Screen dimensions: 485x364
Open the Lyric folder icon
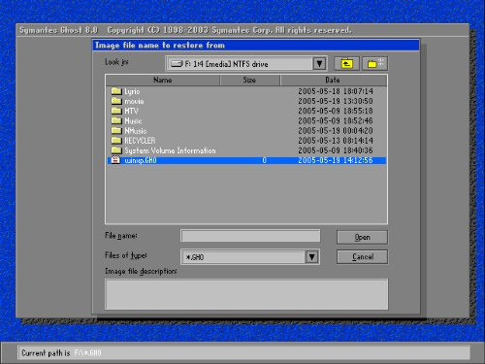pos(116,91)
